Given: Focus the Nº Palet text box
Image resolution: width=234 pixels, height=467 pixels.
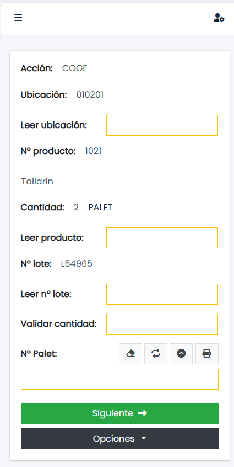Looking at the screenshot, I should 119,379.
